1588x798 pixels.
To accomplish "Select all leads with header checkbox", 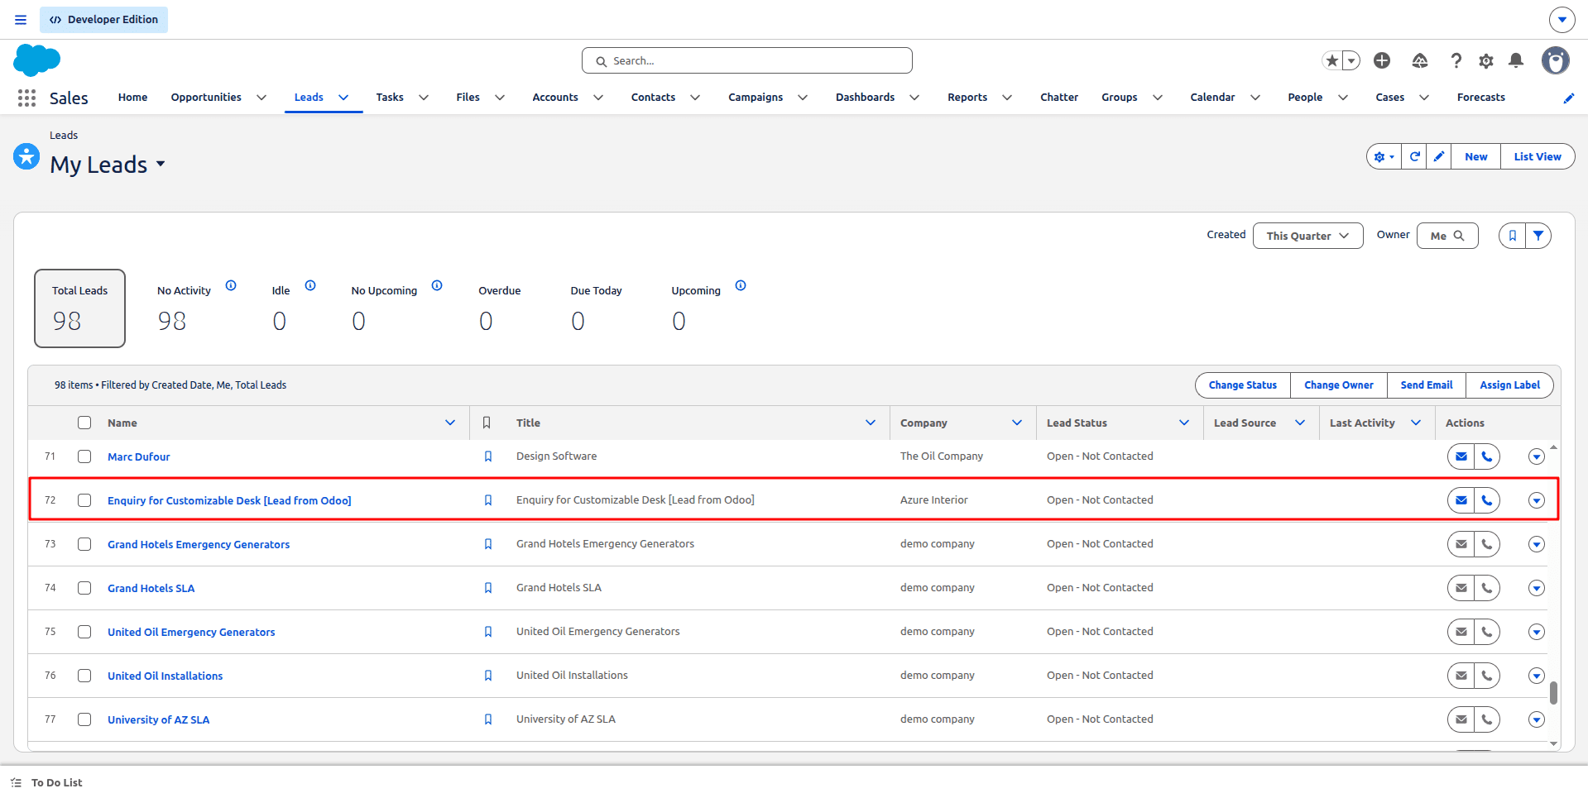I will pyautogui.click(x=84, y=423).
